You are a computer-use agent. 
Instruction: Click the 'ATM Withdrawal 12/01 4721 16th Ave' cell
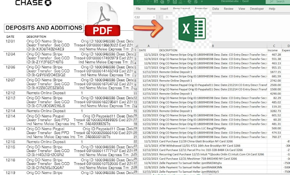(213, 145)
